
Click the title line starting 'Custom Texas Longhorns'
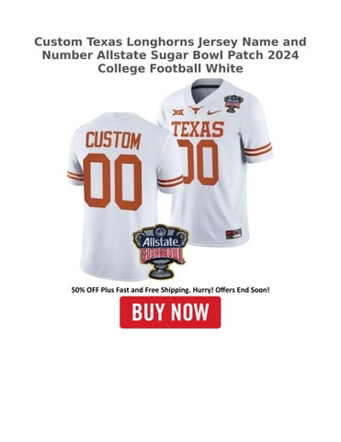pyautogui.click(x=170, y=41)
